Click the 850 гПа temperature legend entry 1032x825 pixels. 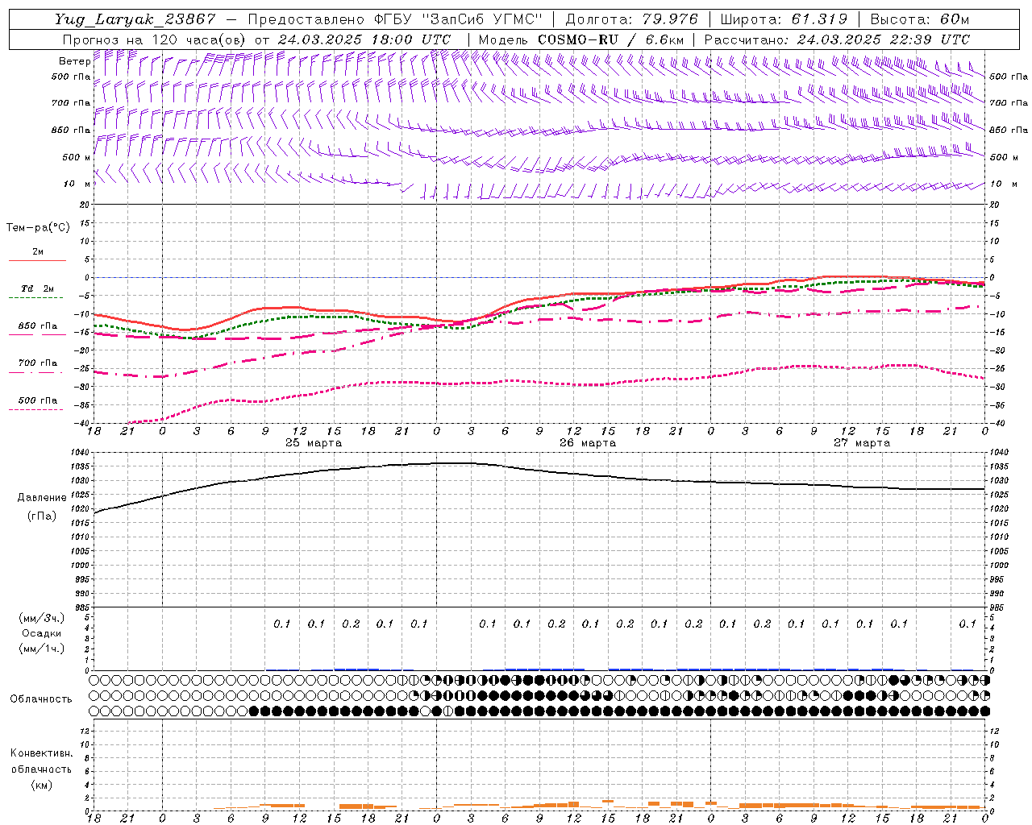tap(37, 329)
